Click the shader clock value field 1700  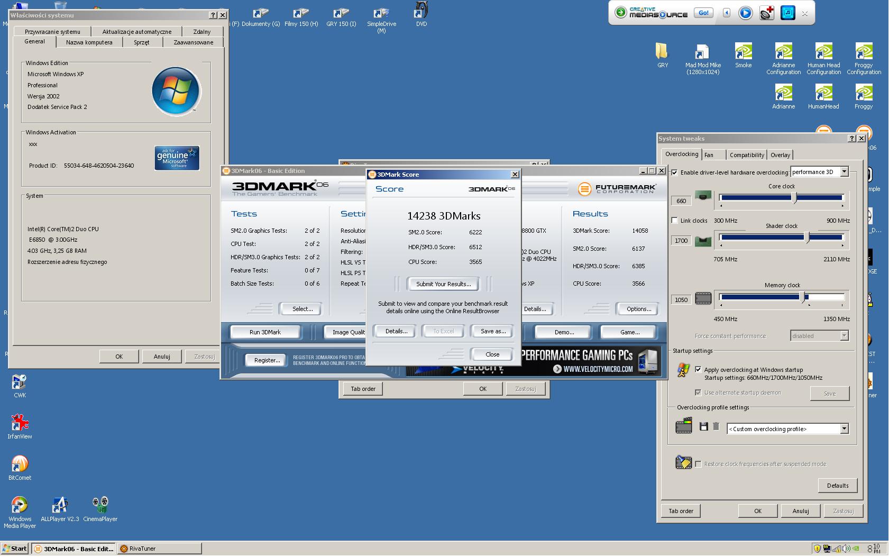pos(681,241)
